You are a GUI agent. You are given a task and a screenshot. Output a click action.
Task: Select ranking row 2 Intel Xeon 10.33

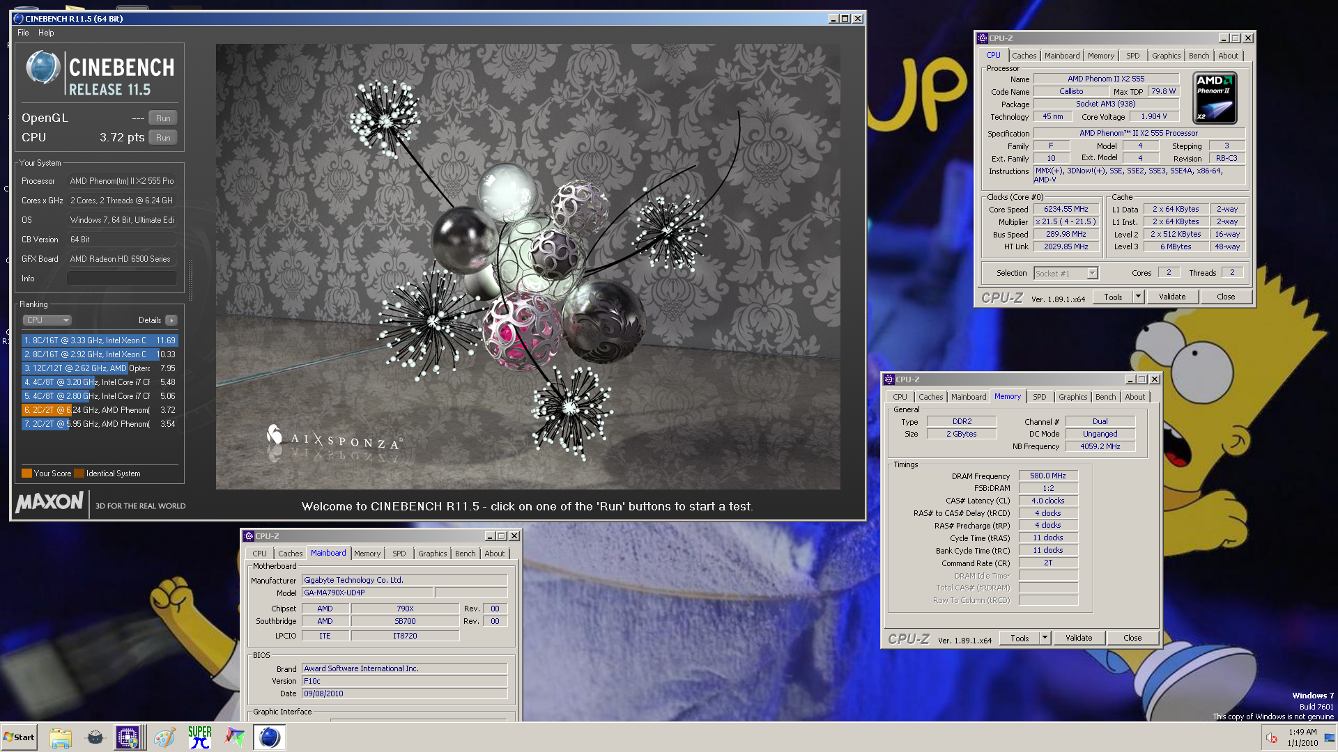point(100,354)
